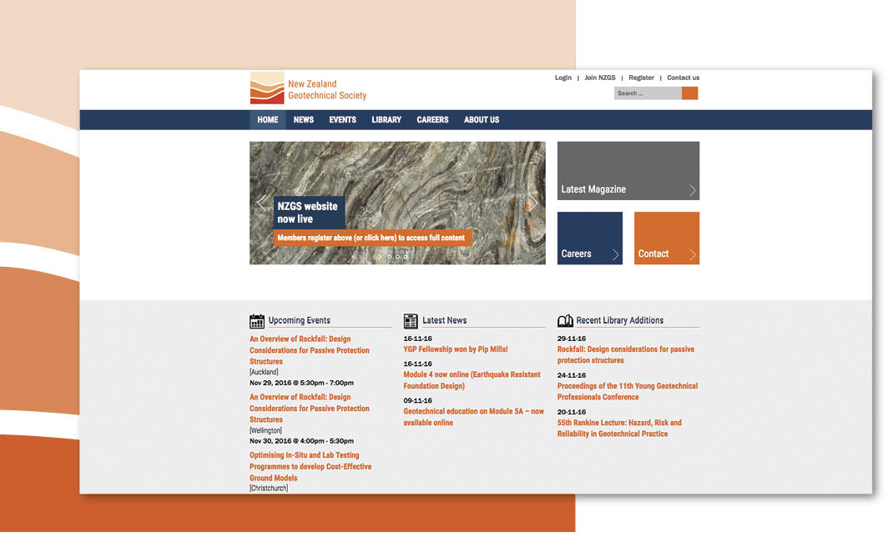Click the members register banner on slider
887x537 pixels.
tap(372, 238)
